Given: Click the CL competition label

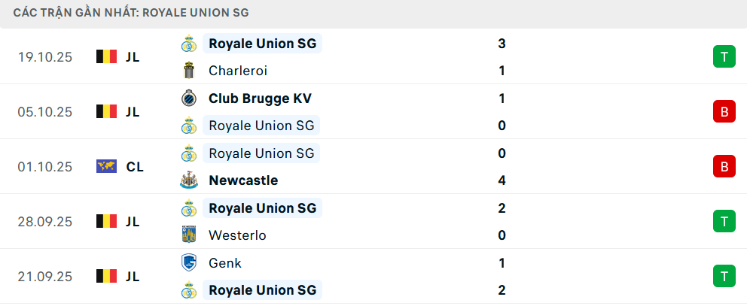Looking at the screenshot, I should pos(135,166).
